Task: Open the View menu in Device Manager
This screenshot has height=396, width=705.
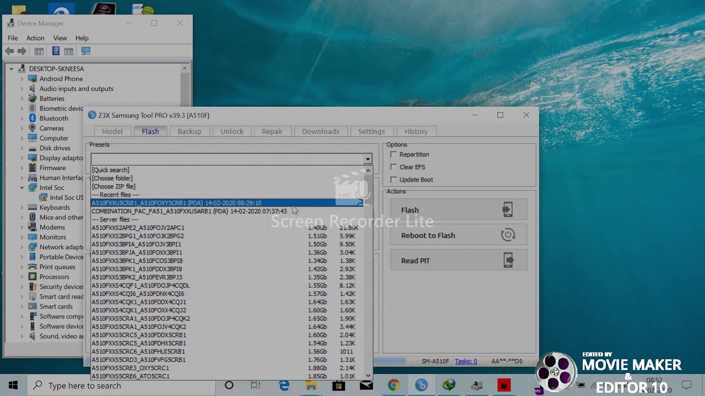Action: click(60, 38)
